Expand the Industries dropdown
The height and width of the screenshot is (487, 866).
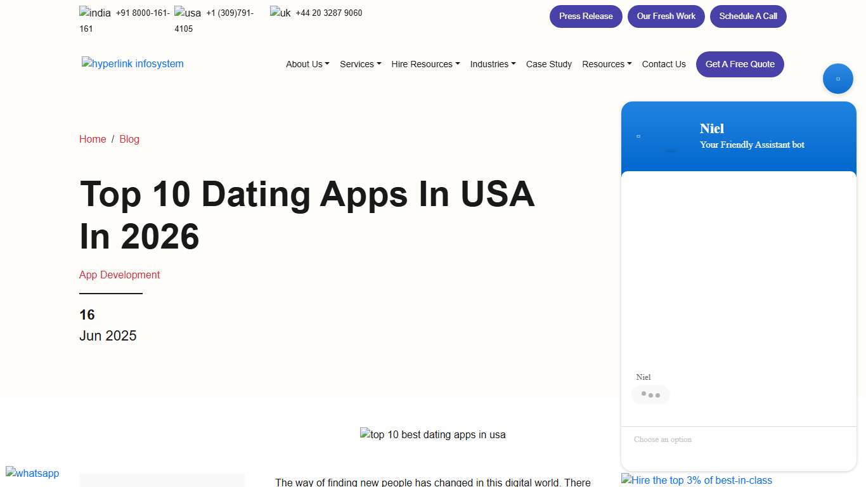click(x=493, y=64)
